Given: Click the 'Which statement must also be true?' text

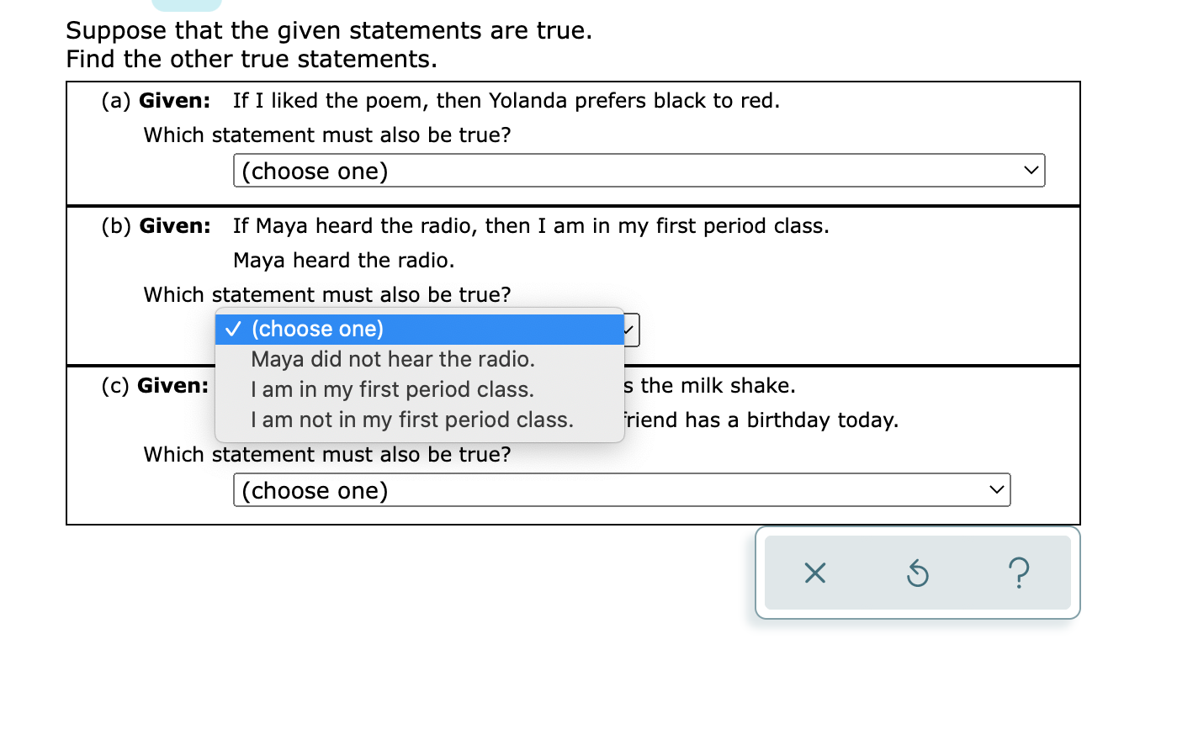Looking at the screenshot, I should coord(326,135).
